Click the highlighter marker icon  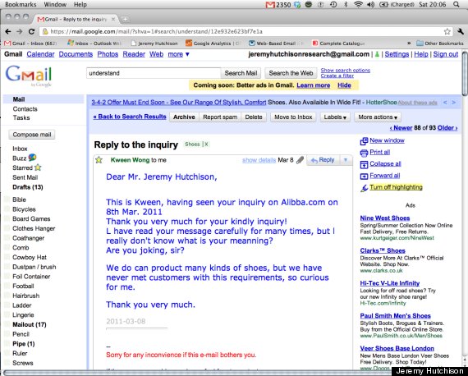(x=364, y=188)
